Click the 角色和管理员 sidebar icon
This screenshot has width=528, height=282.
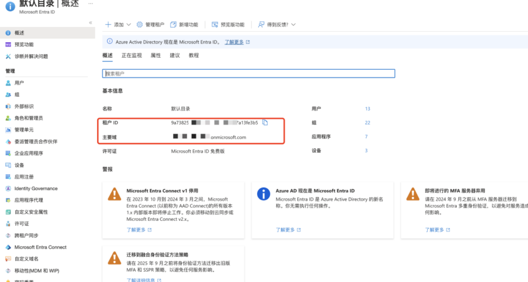point(8,118)
